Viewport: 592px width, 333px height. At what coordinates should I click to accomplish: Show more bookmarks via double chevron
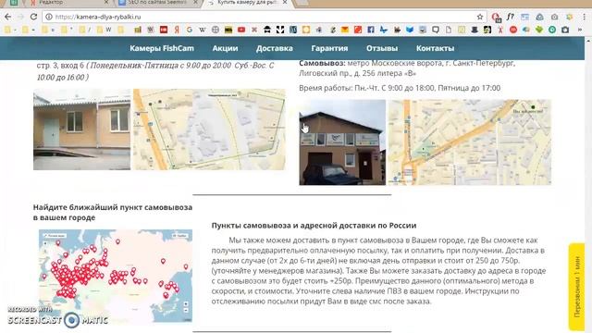pos(580,30)
